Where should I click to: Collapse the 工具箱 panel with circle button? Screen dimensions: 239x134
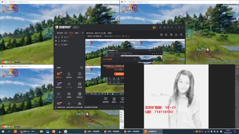click(81, 68)
